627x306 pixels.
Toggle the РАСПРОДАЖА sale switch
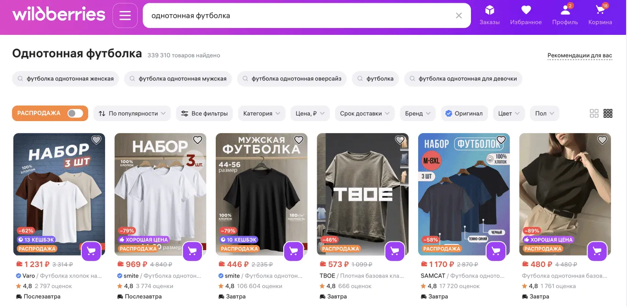pyautogui.click(x=75, y=113)
